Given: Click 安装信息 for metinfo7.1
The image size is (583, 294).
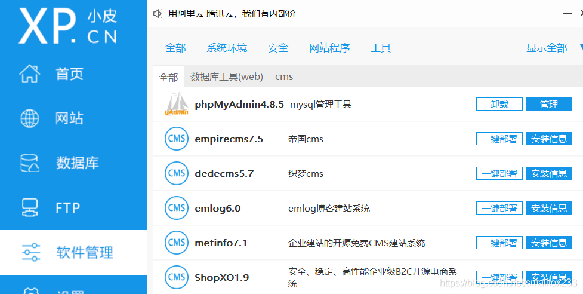Looking at the screenshot, I should [x=549, y=243].
